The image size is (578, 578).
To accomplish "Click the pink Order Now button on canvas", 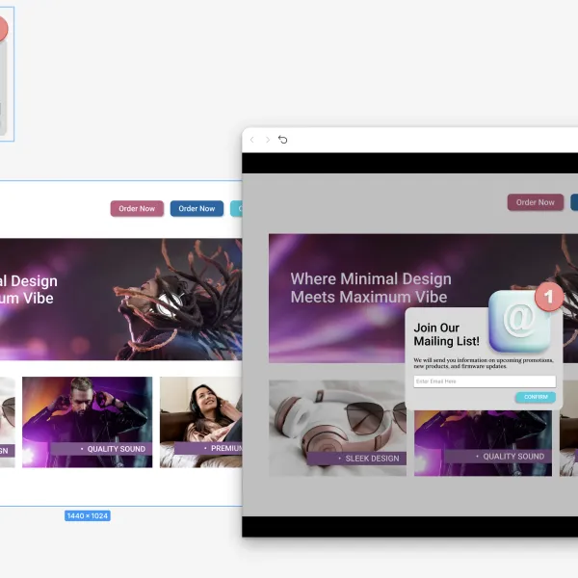I will point(137,209).
